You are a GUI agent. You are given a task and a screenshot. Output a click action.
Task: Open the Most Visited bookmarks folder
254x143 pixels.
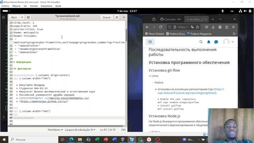pyautogui.click(x=154, y=34)
